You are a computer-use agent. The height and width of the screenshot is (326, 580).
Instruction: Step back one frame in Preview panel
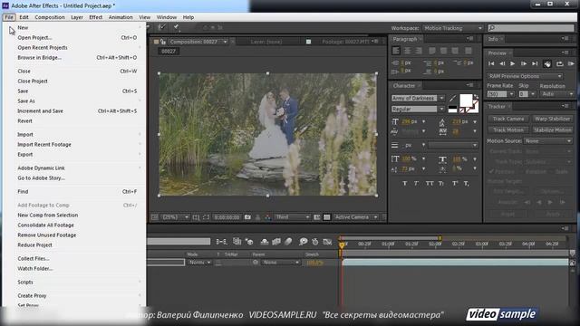pyautogui.click(x=502, y=63)
